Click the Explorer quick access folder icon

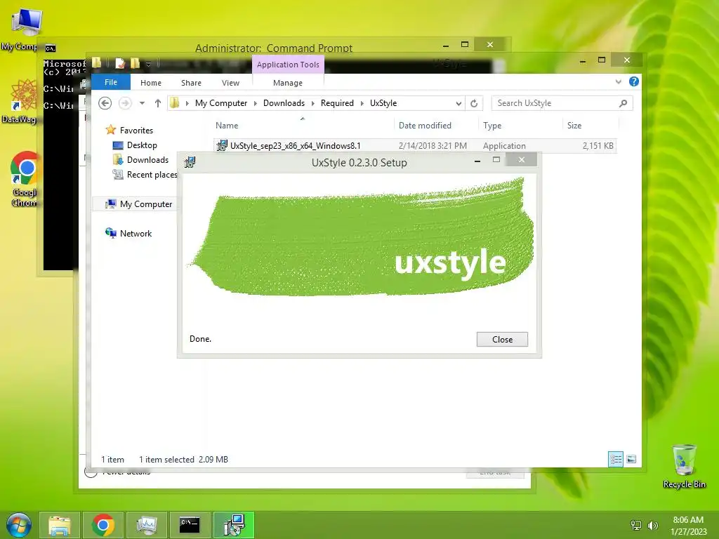coord(97,62)
